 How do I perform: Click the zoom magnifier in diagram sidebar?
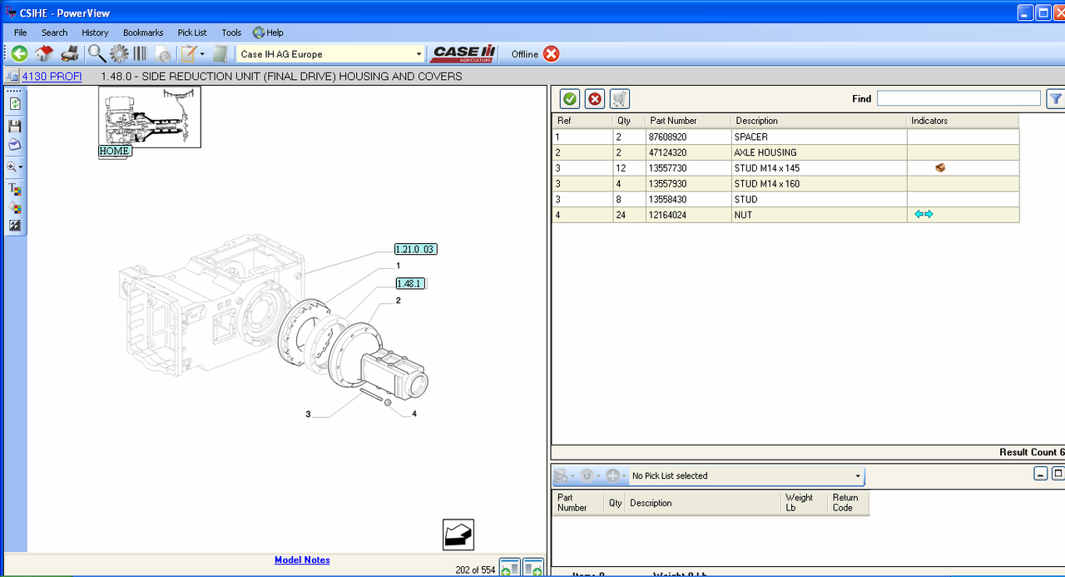pos(12,167)
